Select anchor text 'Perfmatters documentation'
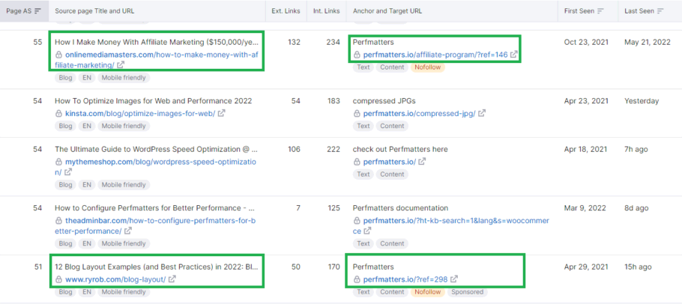The width and height of the screenshot is (682, 304). (400, 208)
